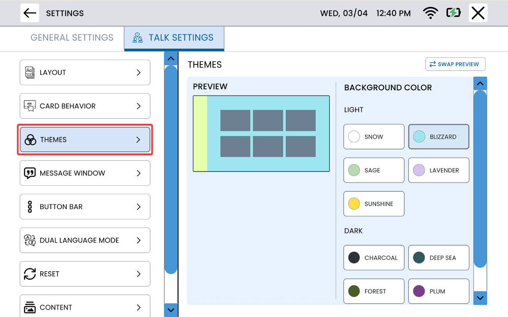This screenshot has height=317, width=508.
Task: Click the back arrow icon
Action: 30,13
